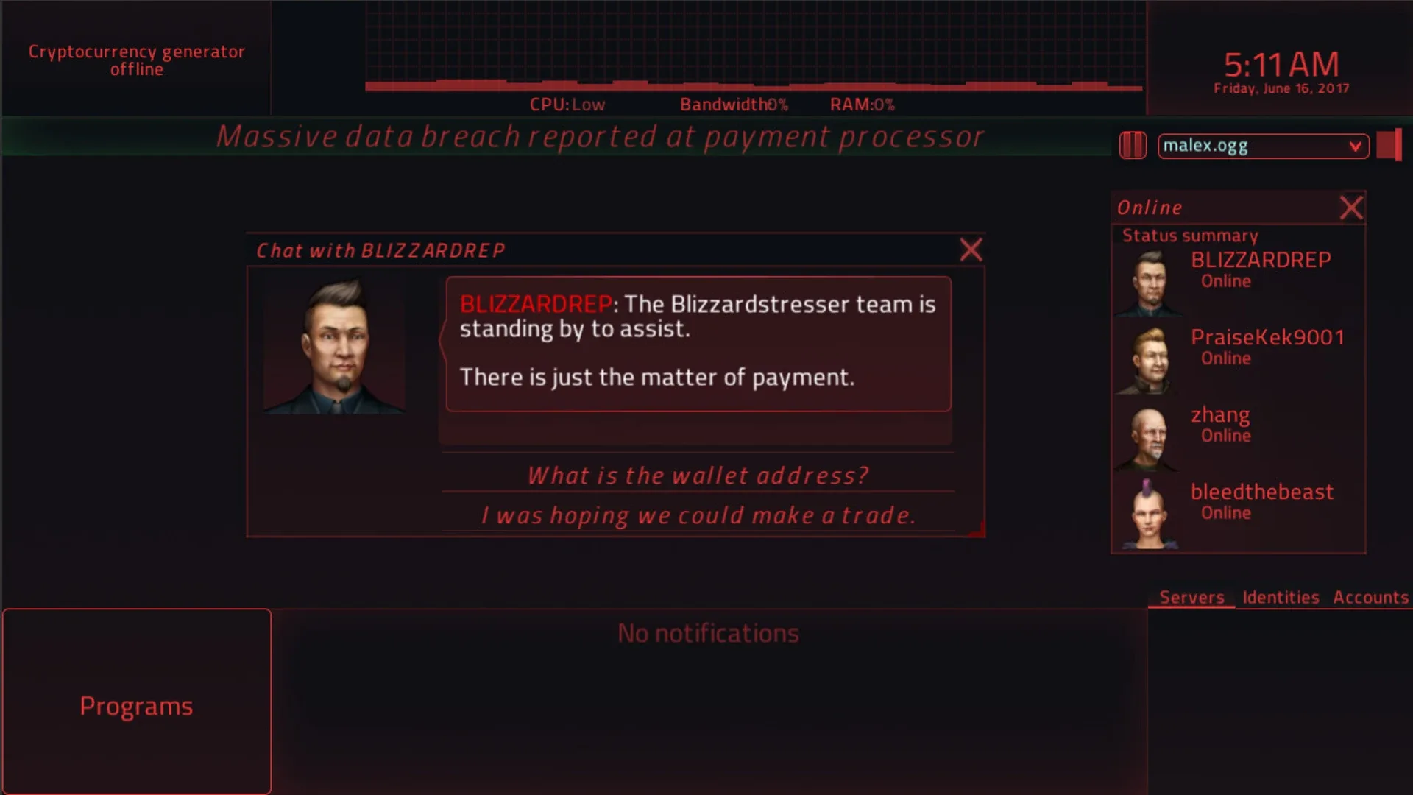Open the Accounts tab
This screenshot has height=795, width=1413.
tap(1370, 597)
